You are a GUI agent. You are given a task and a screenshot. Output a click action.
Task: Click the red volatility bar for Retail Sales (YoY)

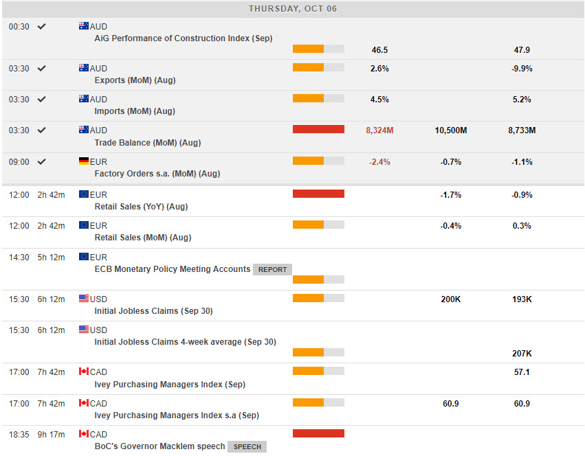(x=318, y=194)
